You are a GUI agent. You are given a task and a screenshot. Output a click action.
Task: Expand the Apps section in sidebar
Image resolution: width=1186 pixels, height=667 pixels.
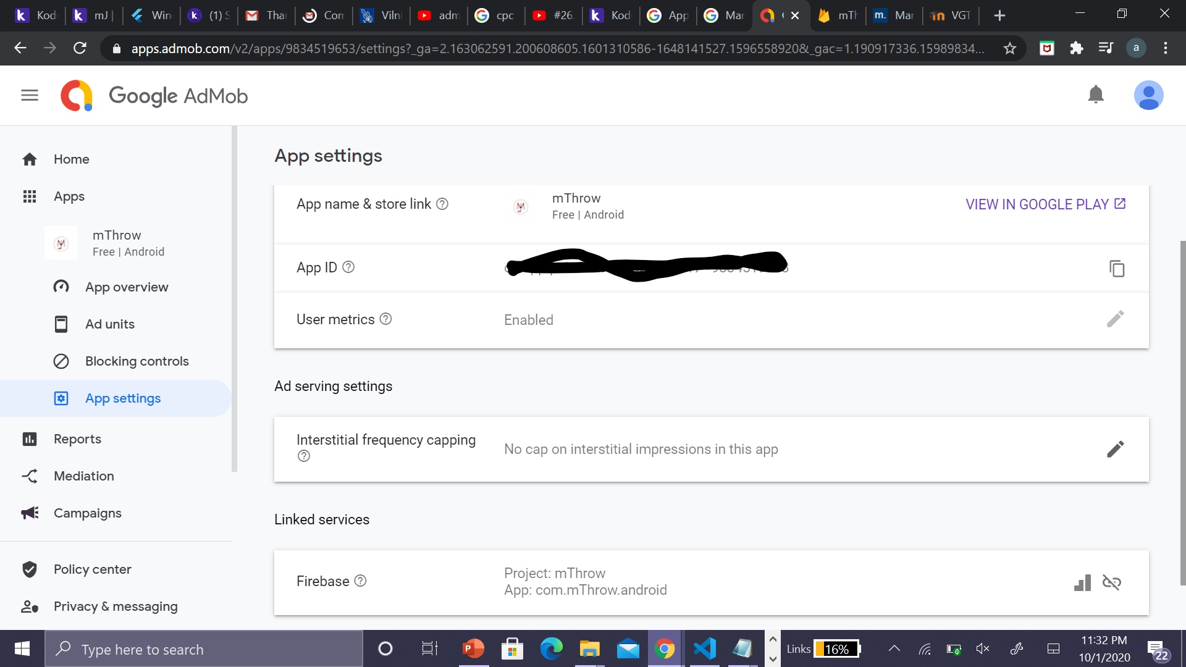point(69,196)
